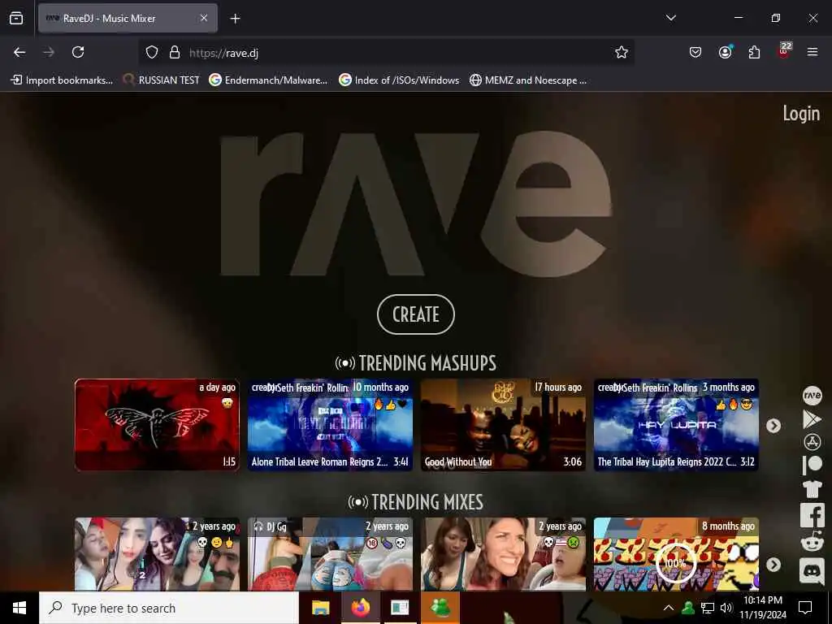Click the Login link
Screen dimensions: 832x624
point(801,113)
